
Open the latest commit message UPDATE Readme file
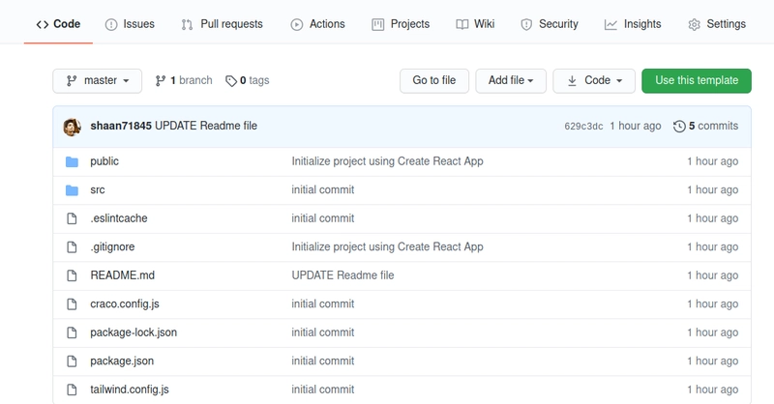206,126
